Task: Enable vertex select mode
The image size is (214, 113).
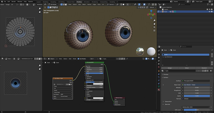Action: [x=61, y=5]
